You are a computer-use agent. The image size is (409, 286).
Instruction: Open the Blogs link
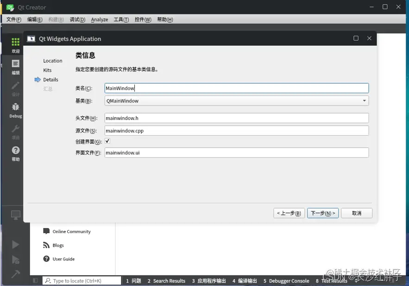(x=58, y=245)
